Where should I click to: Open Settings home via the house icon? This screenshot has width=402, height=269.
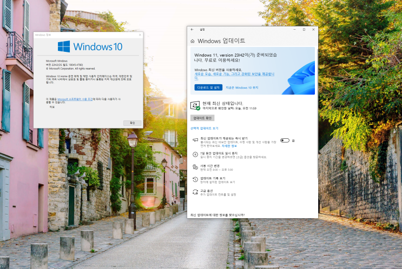pyautogui.click(x=193, y=41)
